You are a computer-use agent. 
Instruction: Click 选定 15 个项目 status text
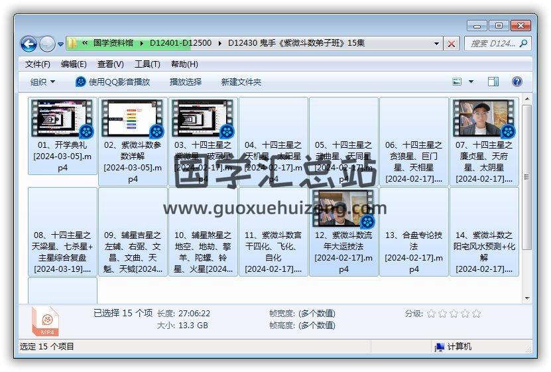pyautogui.click(x=46, y=347)
